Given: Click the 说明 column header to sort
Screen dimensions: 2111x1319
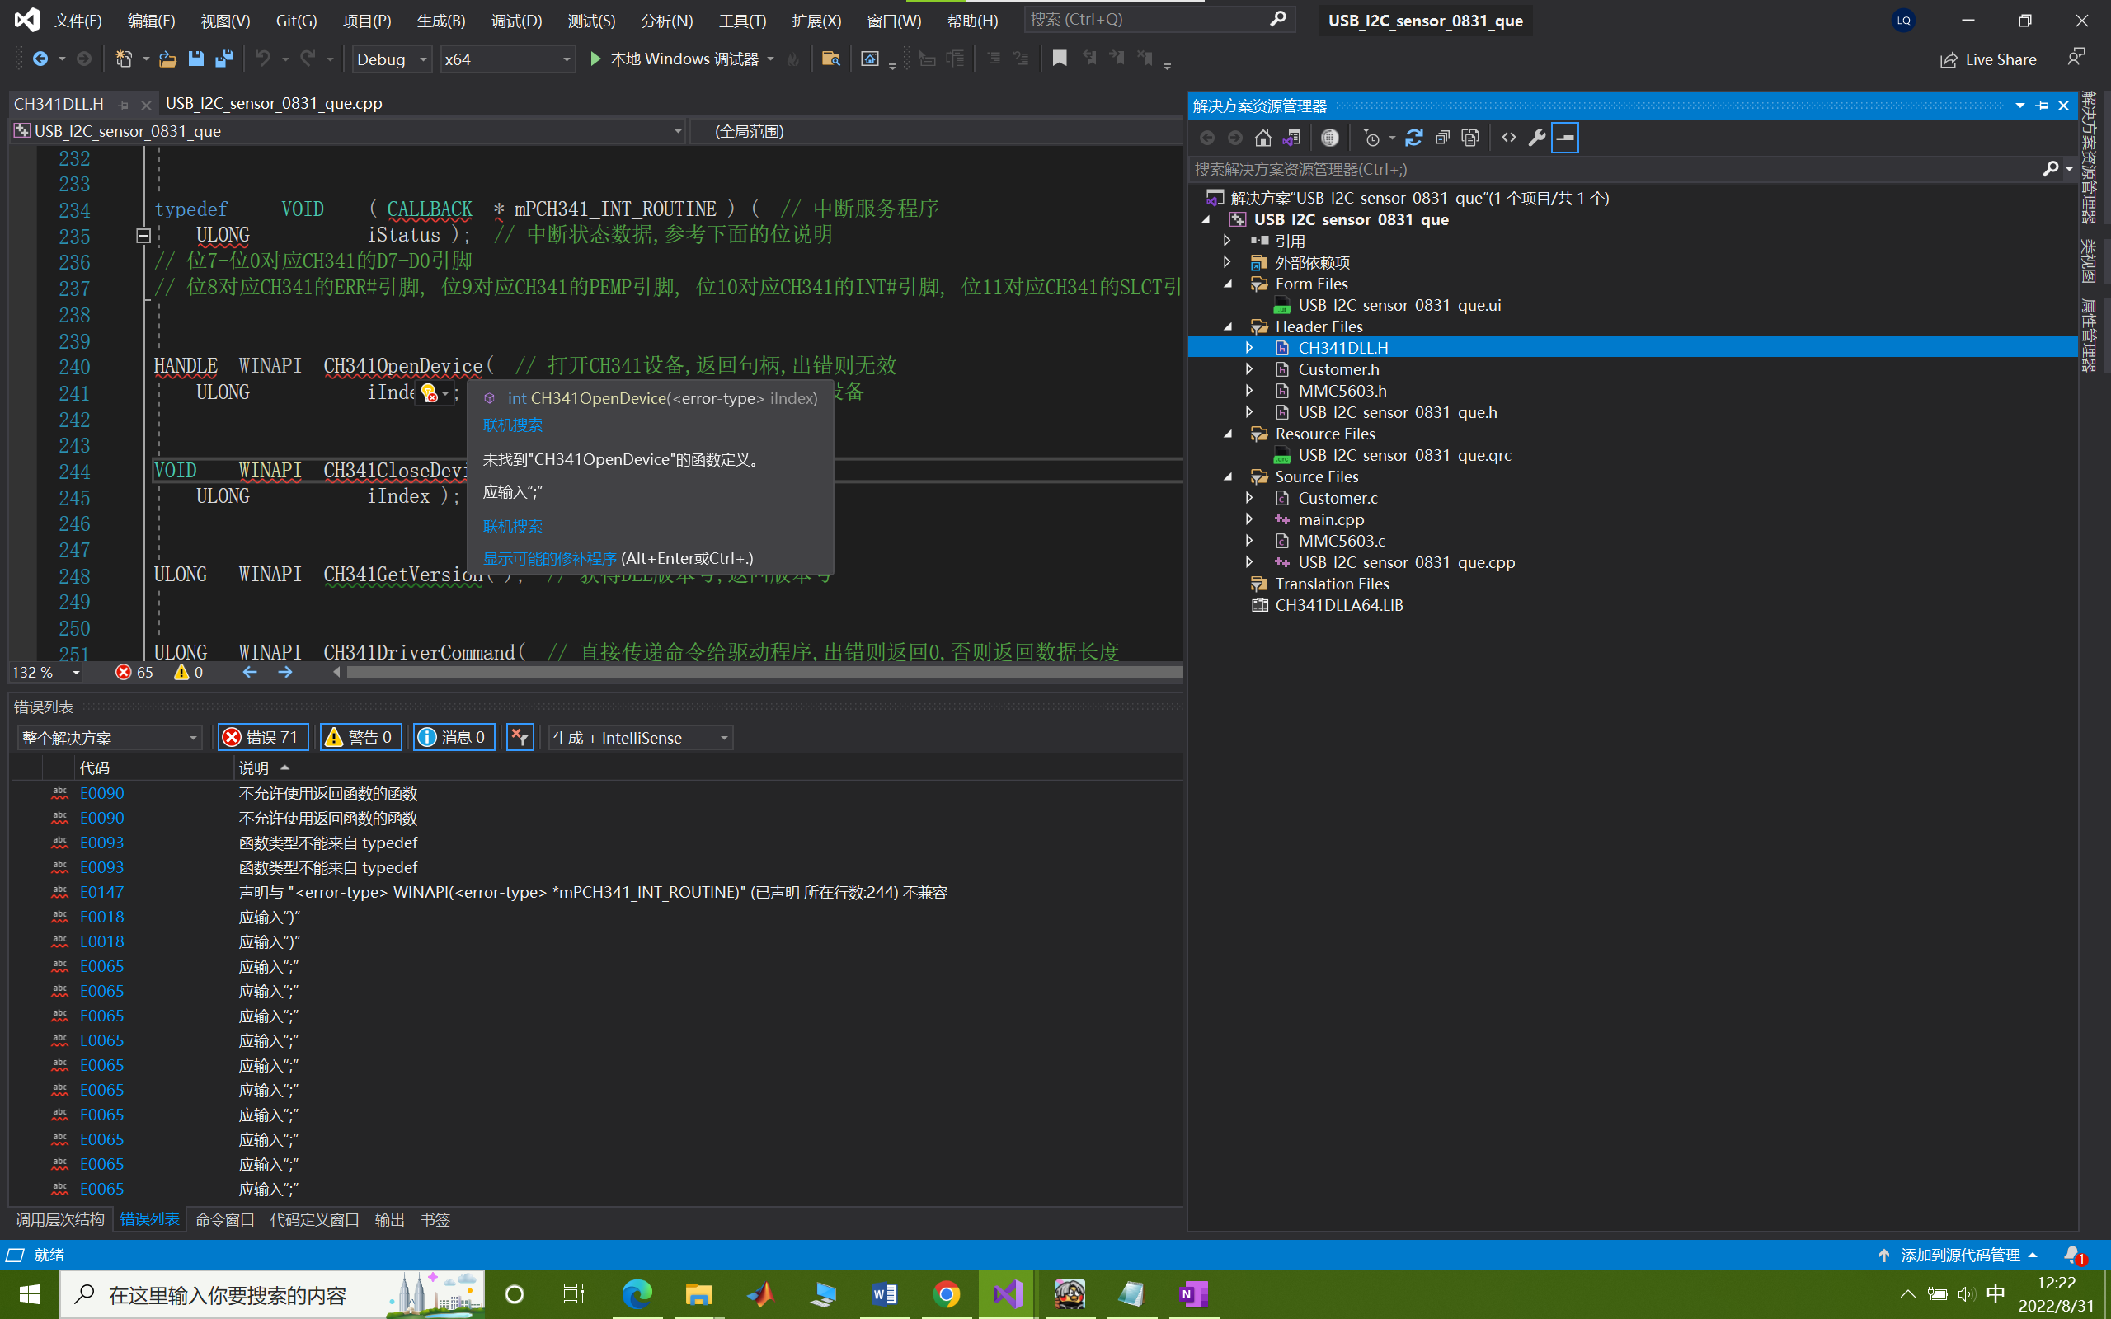Looking at the screenshot, I should coord(254,767).
